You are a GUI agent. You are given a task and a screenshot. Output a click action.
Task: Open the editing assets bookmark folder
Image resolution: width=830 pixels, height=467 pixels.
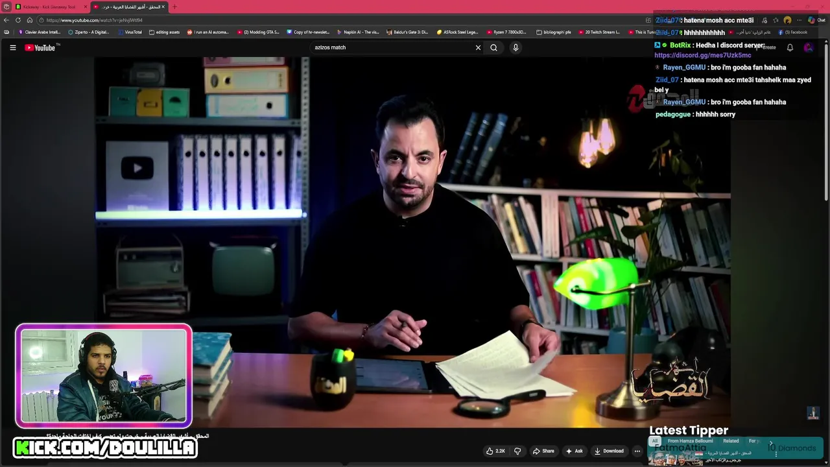(164, 32)
